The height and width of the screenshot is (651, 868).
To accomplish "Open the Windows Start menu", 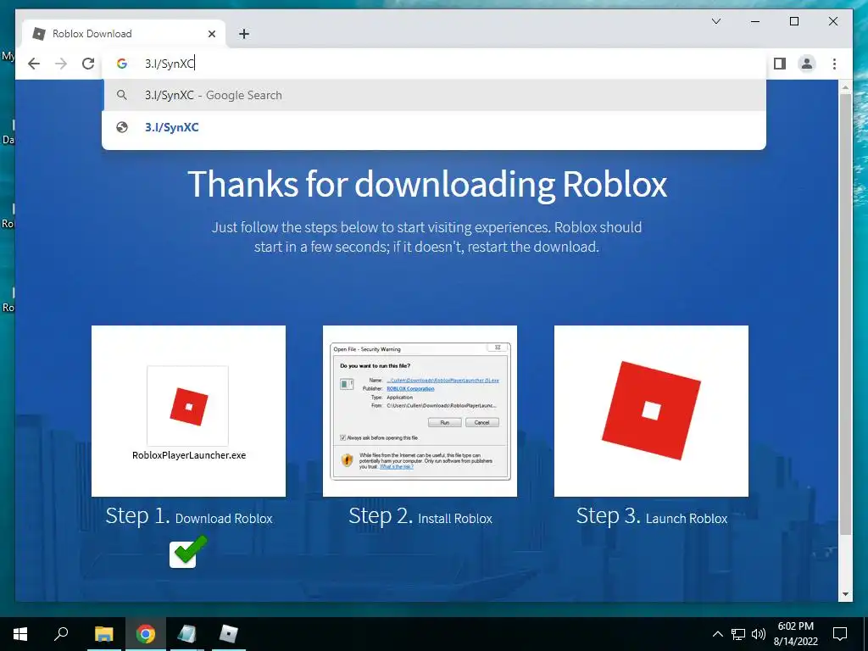I will click(x=20, y=634).
